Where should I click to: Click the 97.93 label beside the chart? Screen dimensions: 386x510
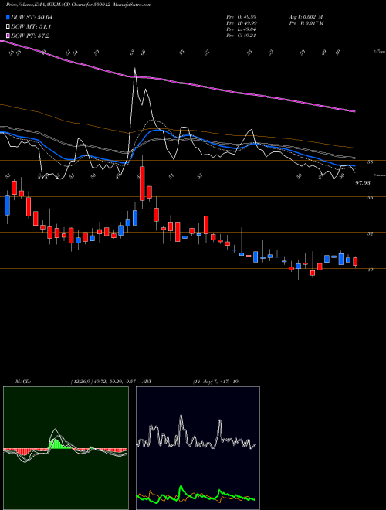tap(363, 183)
